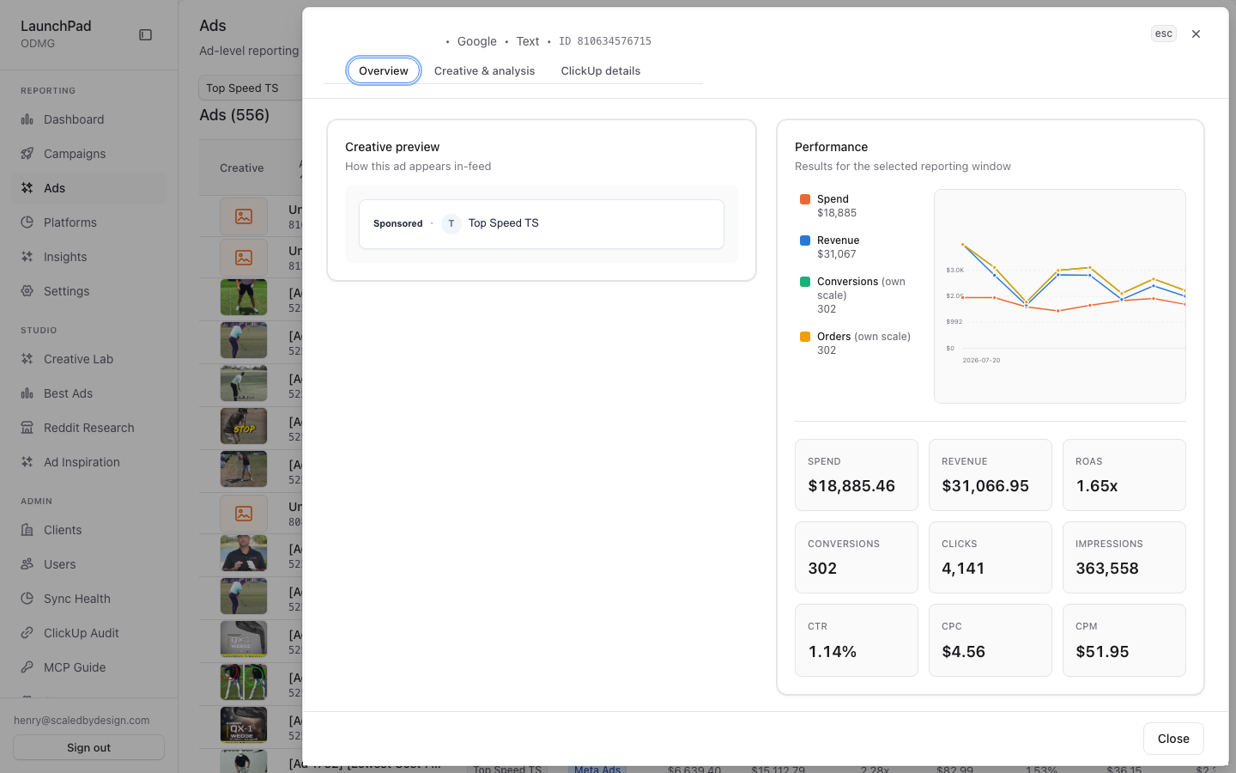Image resolution: width=1236 pixels, height=773 pixels.
Task: Click the Ad Inspiration sparkle icon
Action: [27, 462]
